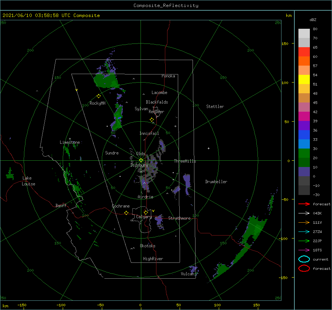Click the dBZ legend heading

[313, 20]
